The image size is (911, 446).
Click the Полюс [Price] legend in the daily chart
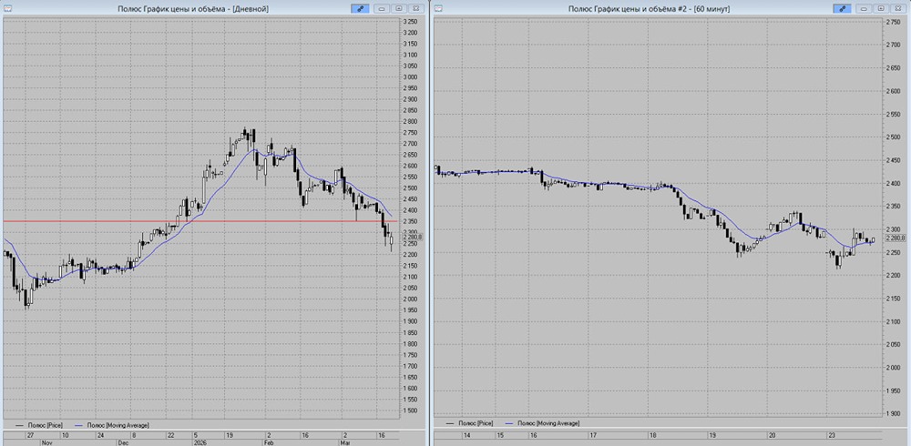38,425
